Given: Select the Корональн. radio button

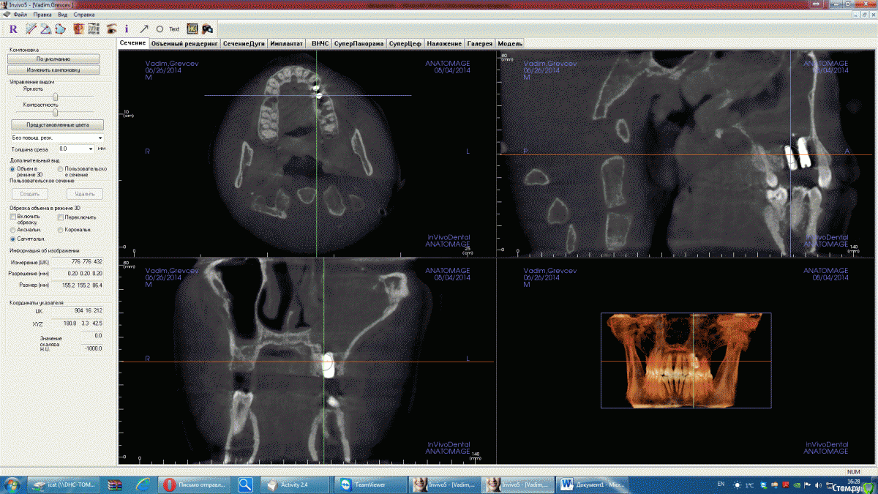Looking at the screenshot, I should click(x=60, y=230).
